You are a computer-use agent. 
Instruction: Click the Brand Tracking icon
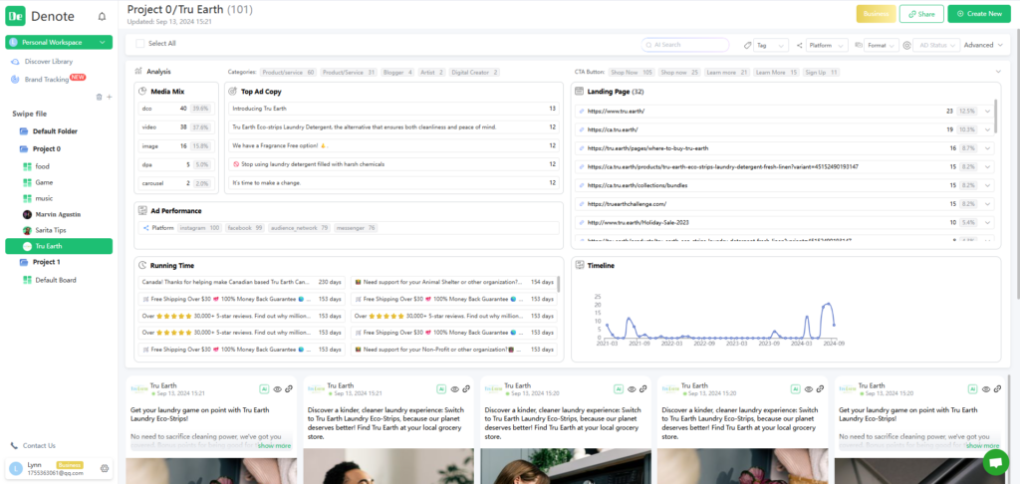click(15, 80)
